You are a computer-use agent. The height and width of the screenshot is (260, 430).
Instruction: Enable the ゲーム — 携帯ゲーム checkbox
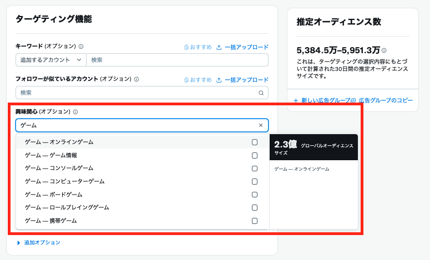(x=255, y=221)
